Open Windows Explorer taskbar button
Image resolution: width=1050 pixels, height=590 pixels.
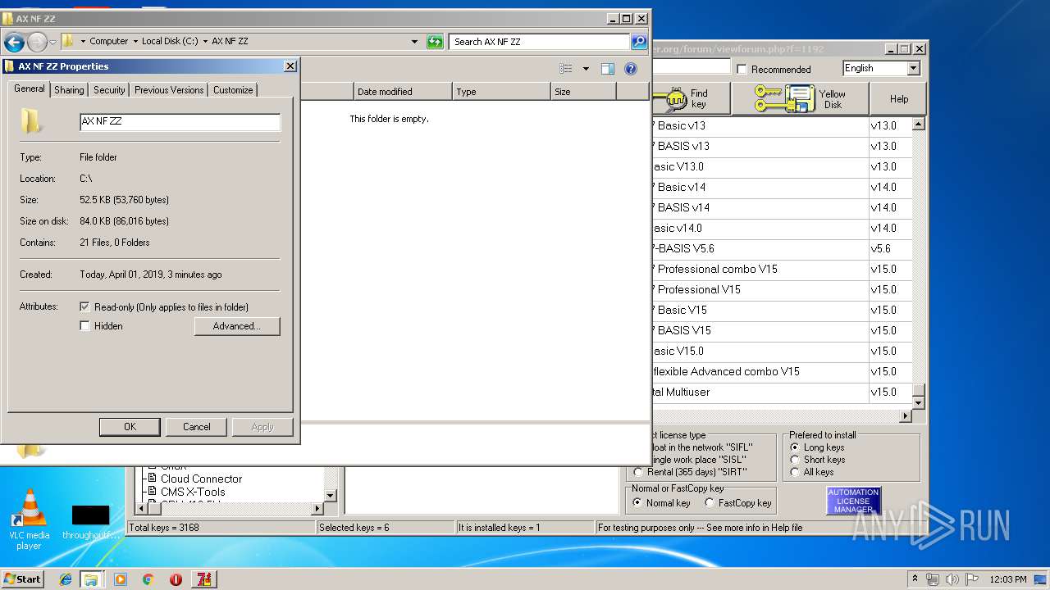[x=91, y=579]
